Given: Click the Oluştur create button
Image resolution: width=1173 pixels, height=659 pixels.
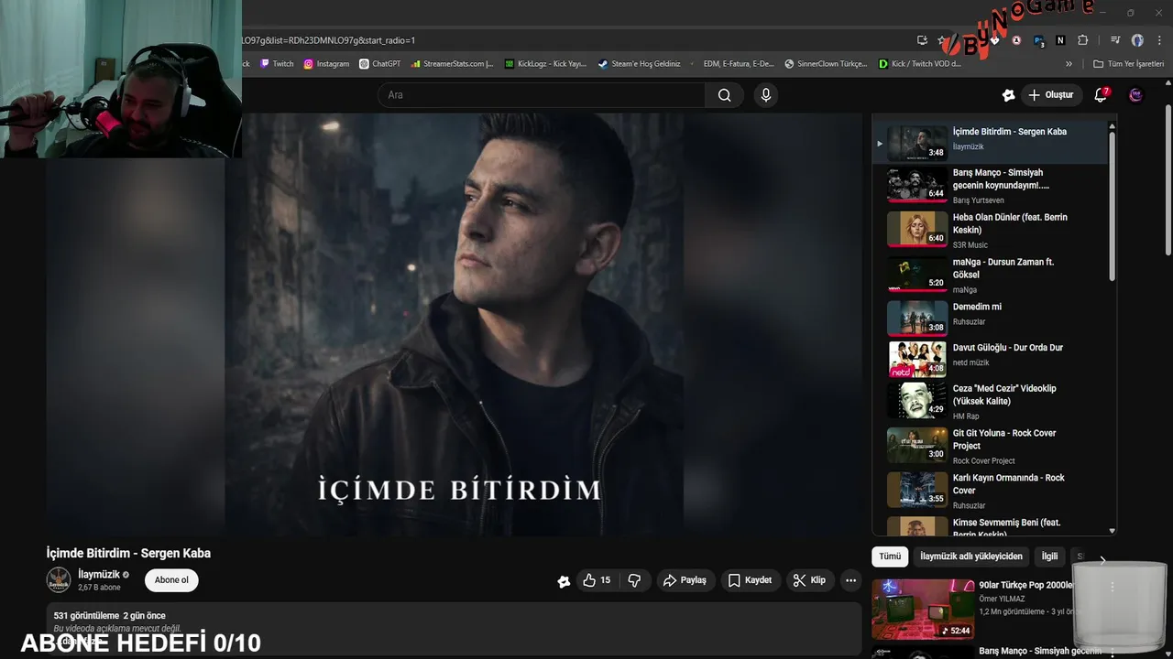Looking at the screenshot, I should (x=1051, y=95).
